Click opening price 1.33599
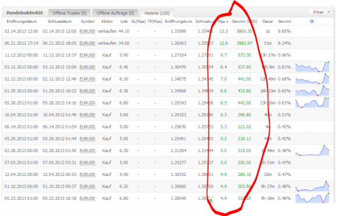Viewport: 338px width, 216px height. [178, 31]
